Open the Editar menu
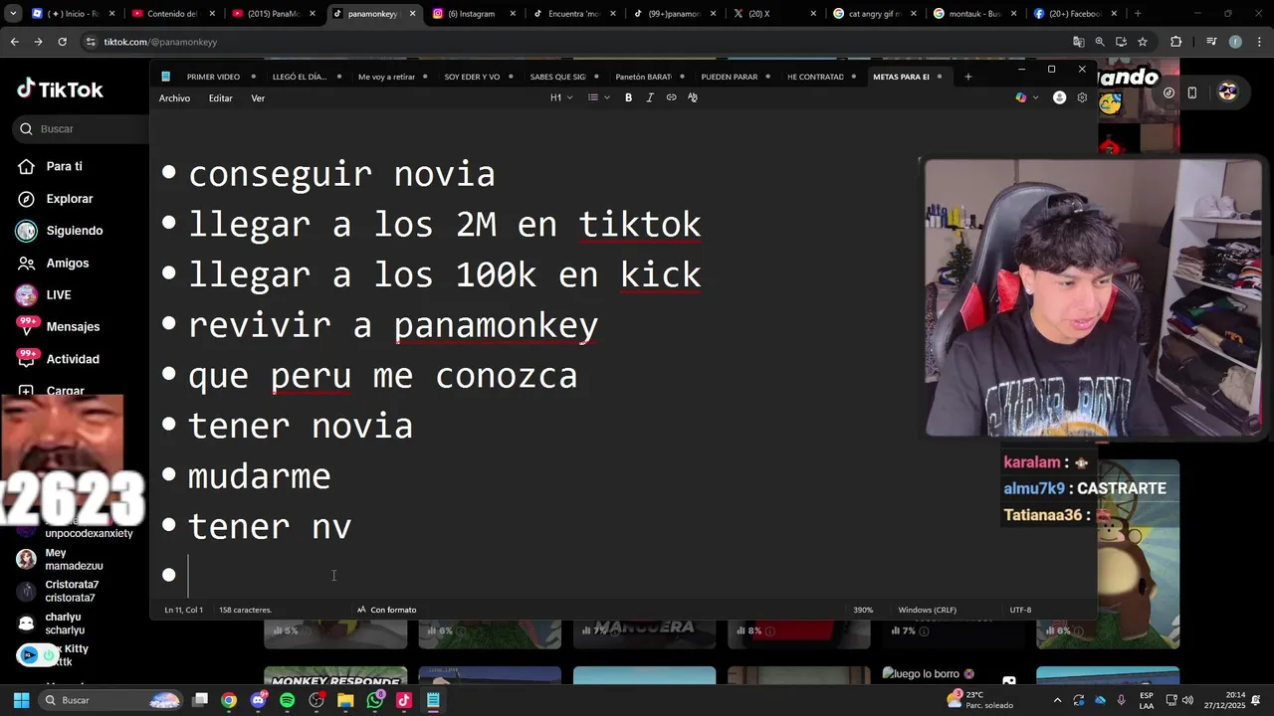 point(220,98)
